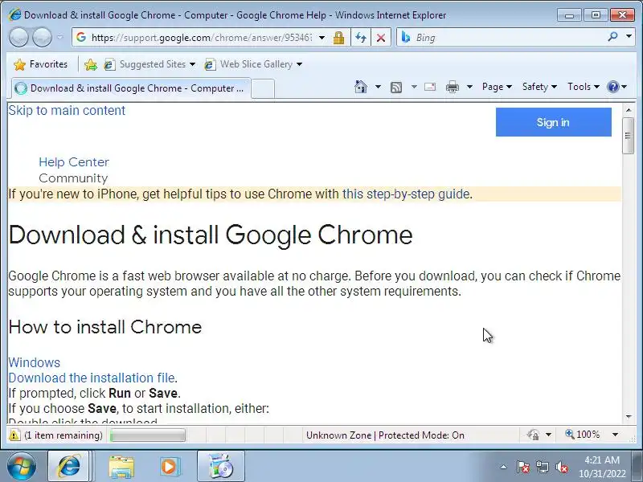Click the Windows link

(35, 363)
